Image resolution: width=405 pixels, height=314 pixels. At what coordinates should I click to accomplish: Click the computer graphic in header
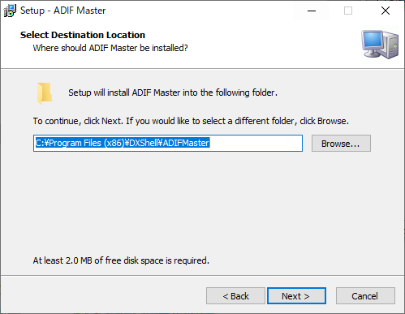(380, 45)
